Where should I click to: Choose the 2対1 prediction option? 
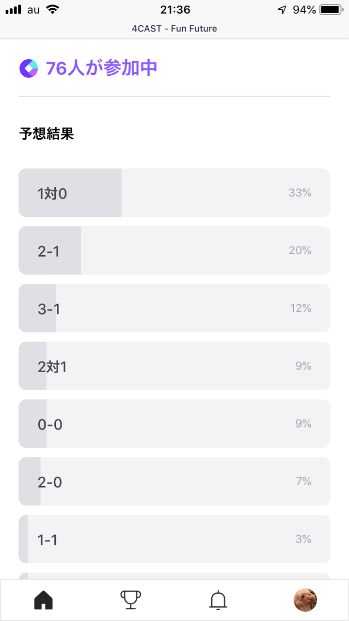pos(174,366)
